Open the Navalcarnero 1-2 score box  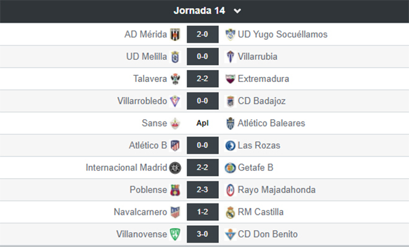(203, 212)
